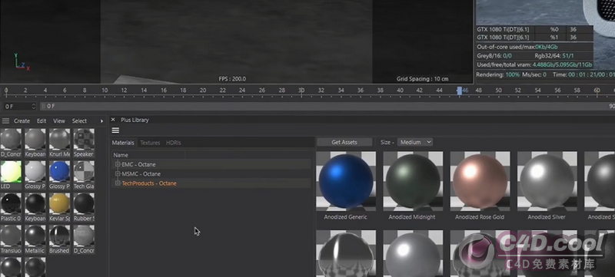Expand the MSMC - Octane tree node
615x277 pixels.
tap(118, 173)
